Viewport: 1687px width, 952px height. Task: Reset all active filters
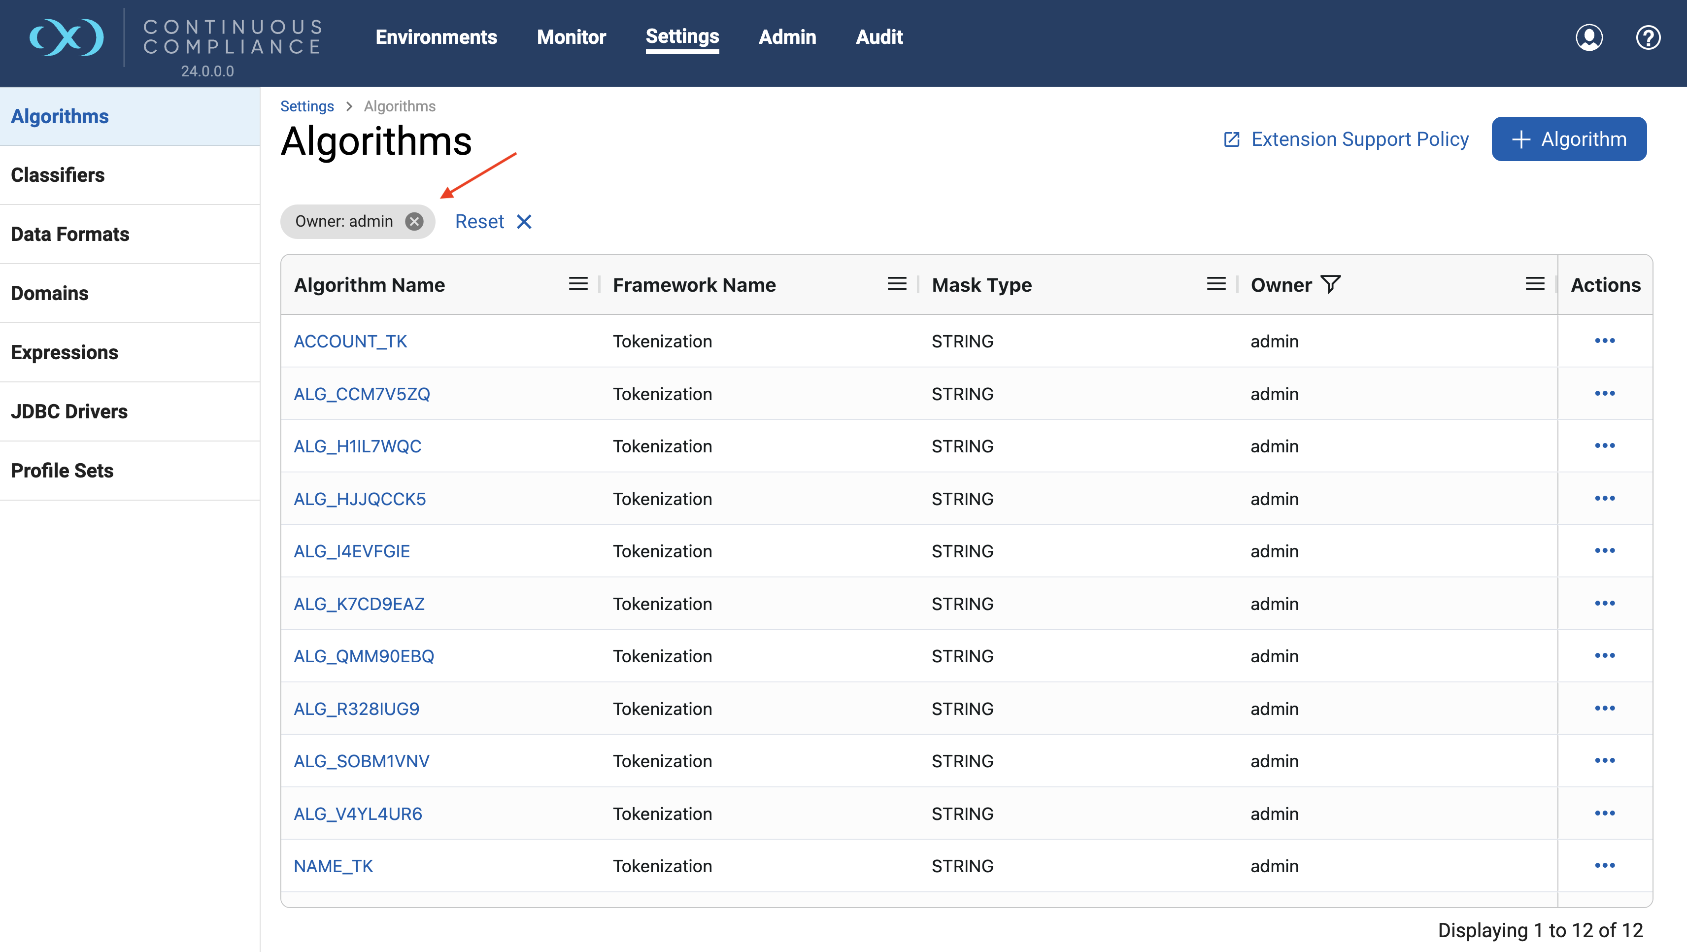[493, 221]
